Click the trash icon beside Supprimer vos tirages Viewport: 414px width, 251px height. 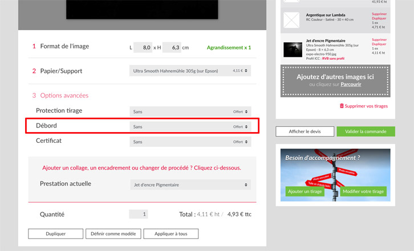[342, 106]
